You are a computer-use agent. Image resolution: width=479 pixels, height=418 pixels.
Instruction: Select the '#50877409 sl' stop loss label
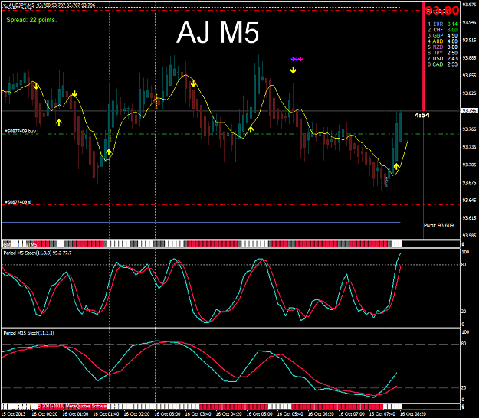(x=18, y=202)
